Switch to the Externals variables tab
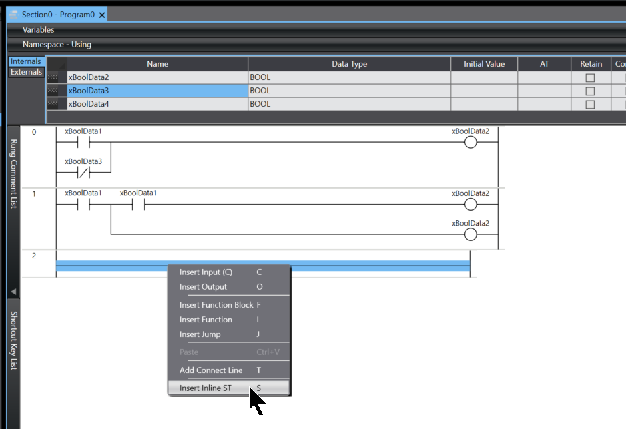 click(x=27, y=72)
